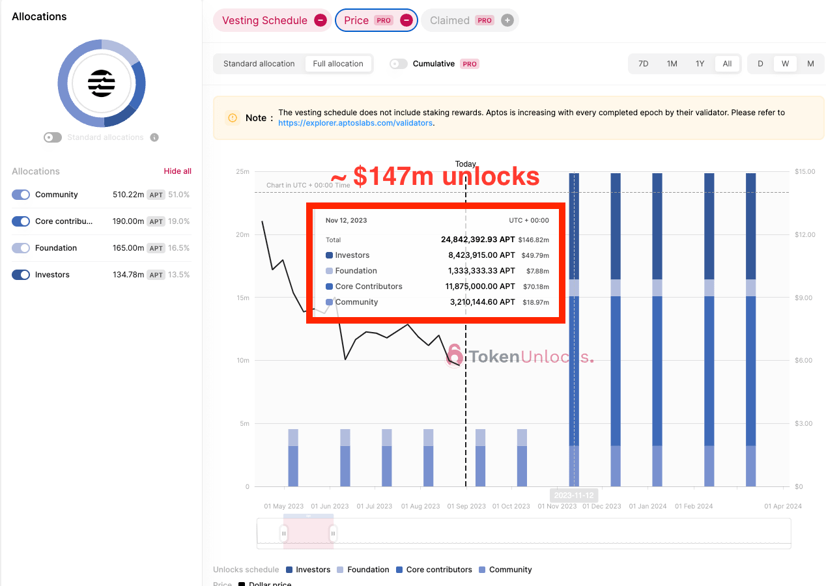The width and height of the screenshot is (826, 586).
Task: Click the unlock bar above 01 Dec 2023
Action: pyautogui.click(x=616, y=329)
